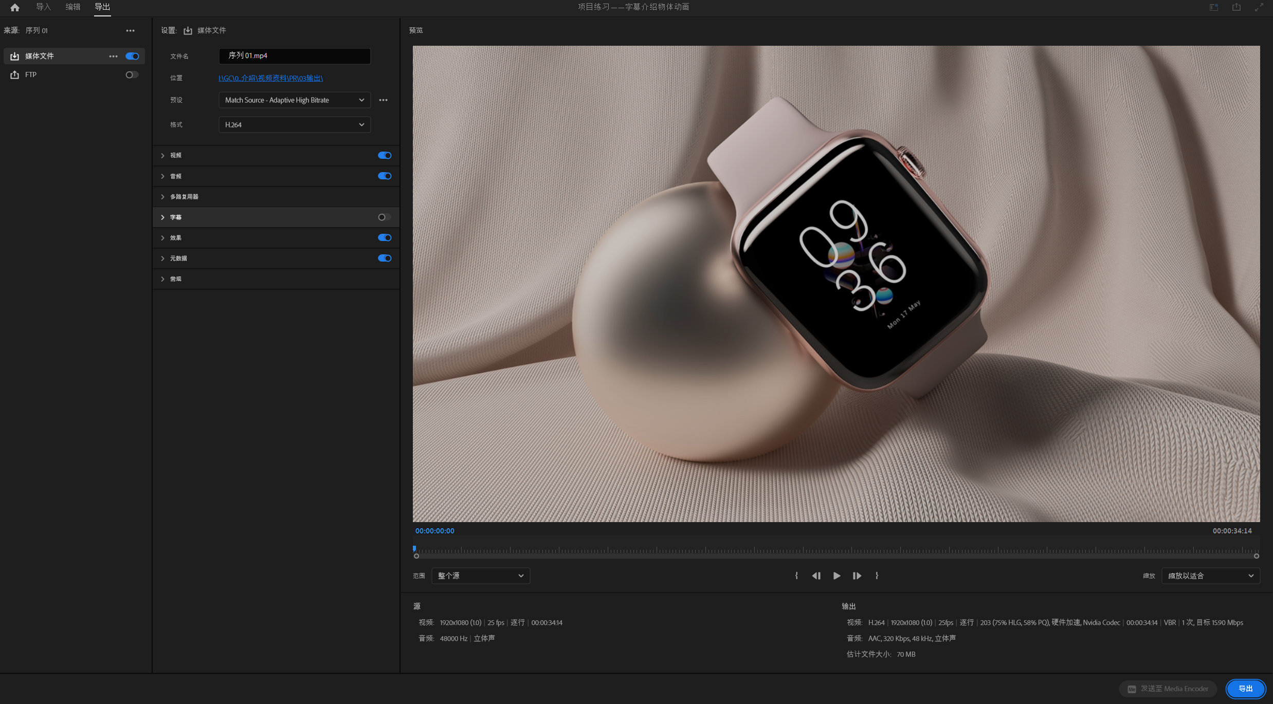Click quick export share icon
Viewport: 1273px width, 704px height.
[x=1236, y=7]
